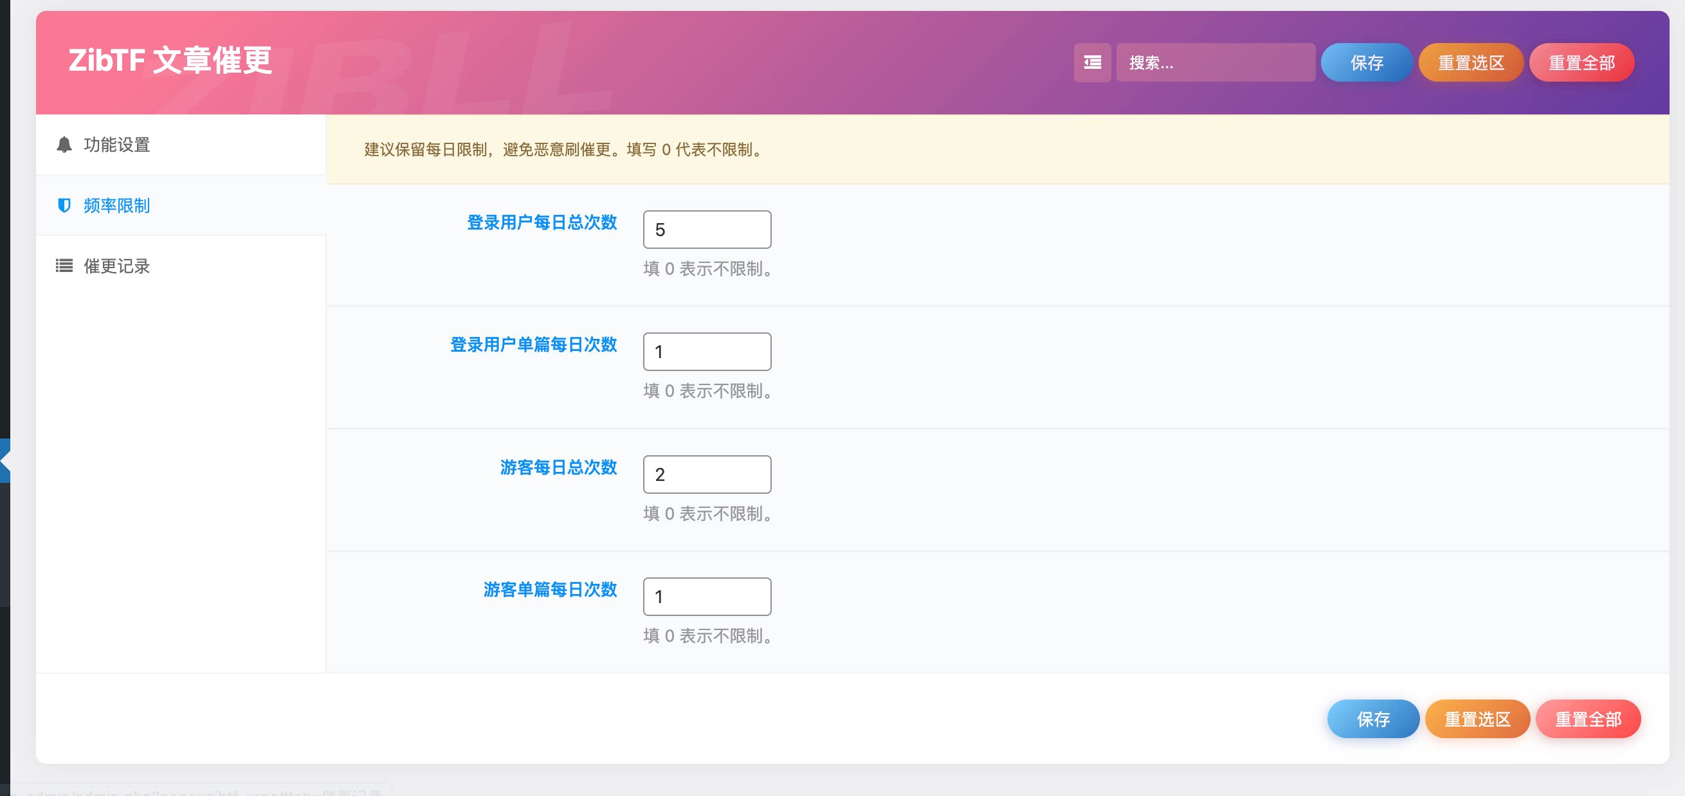Click the sidebar collapse icon near the search box
Screen dimensions: 1685x796
pos(1092,62)
